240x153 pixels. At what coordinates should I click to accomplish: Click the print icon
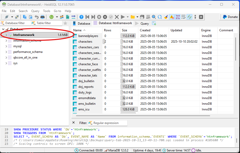click(43, 17)
